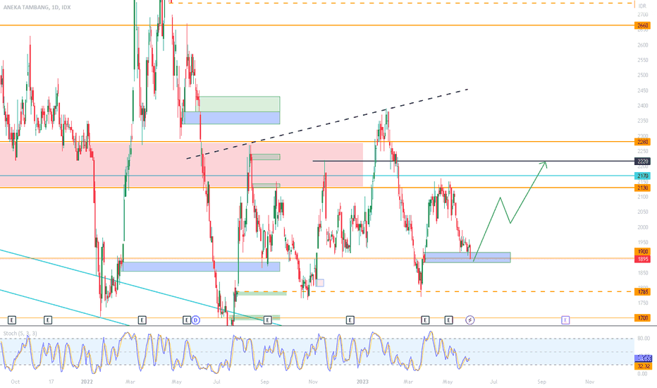
Task: Click the Stoch (5, 3, 3) indicator legend
Action: point(20,334)
